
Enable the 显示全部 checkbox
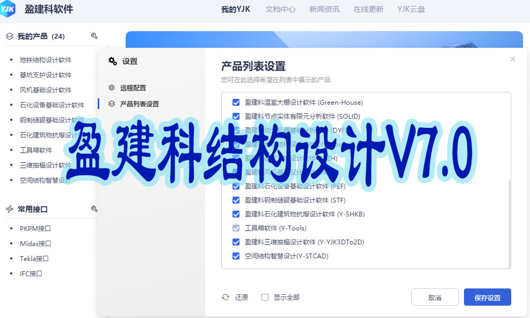pos(265,298)
